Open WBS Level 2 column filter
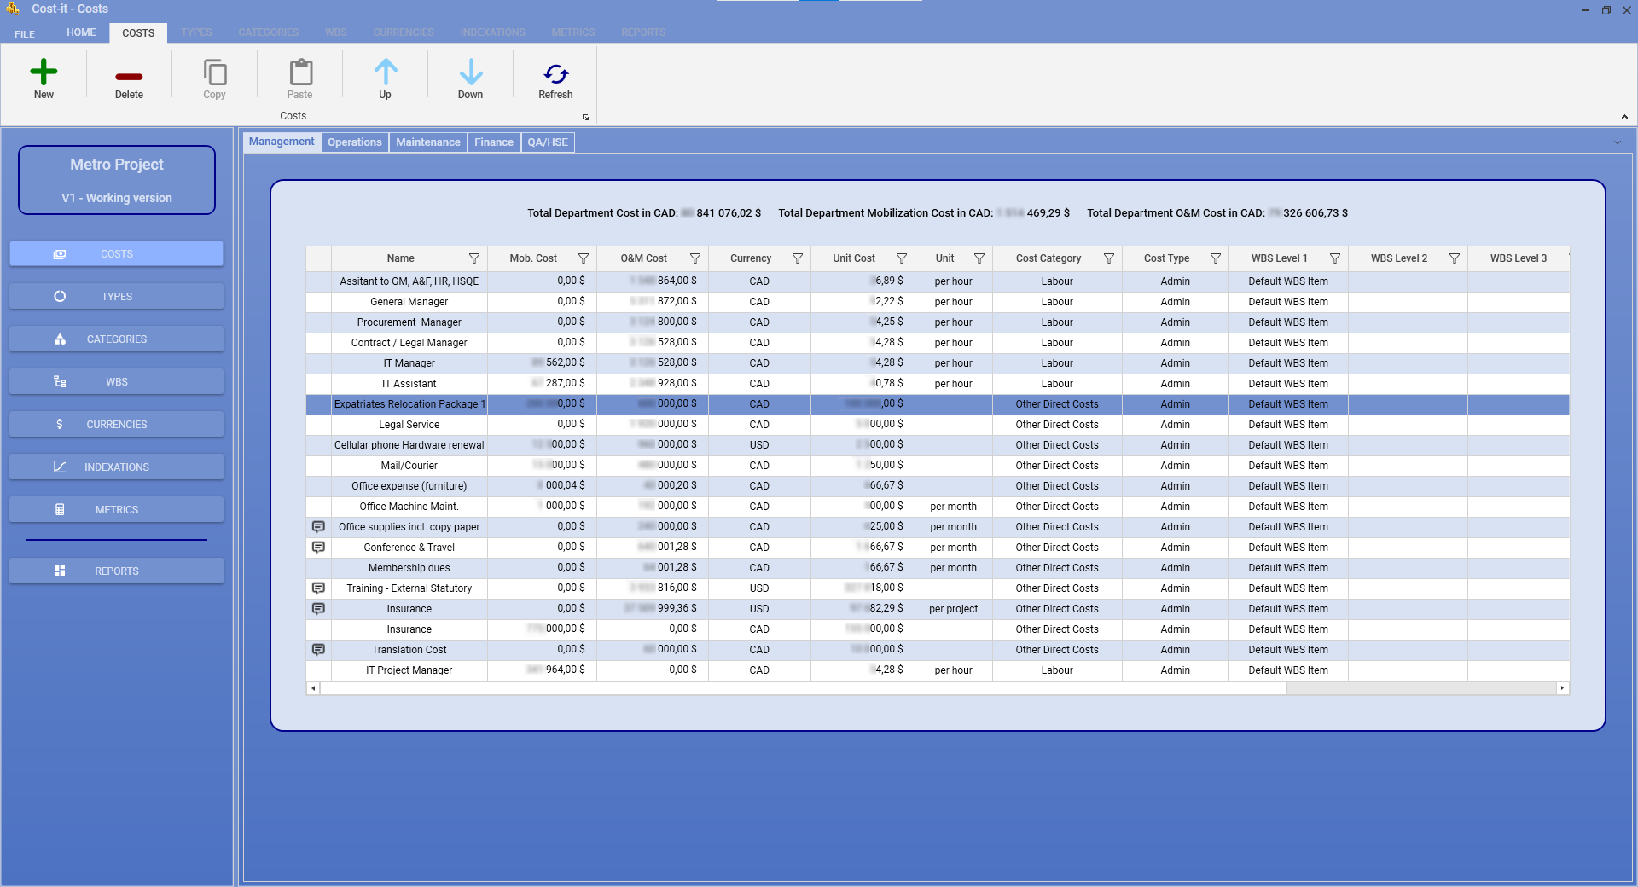Viewport: 1638px width, 887px height. pos(1455,258)
